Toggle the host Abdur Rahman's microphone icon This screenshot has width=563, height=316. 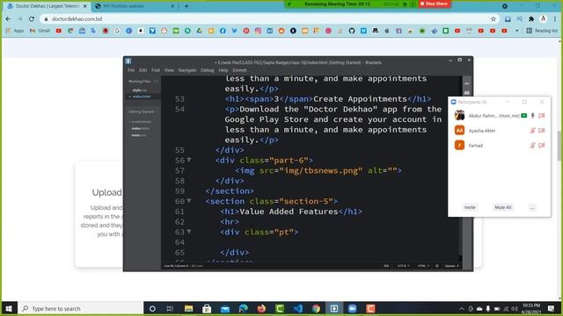[533, 116]
